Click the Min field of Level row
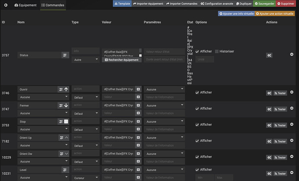This screenshot has width=299, height=181. (205, 178)
